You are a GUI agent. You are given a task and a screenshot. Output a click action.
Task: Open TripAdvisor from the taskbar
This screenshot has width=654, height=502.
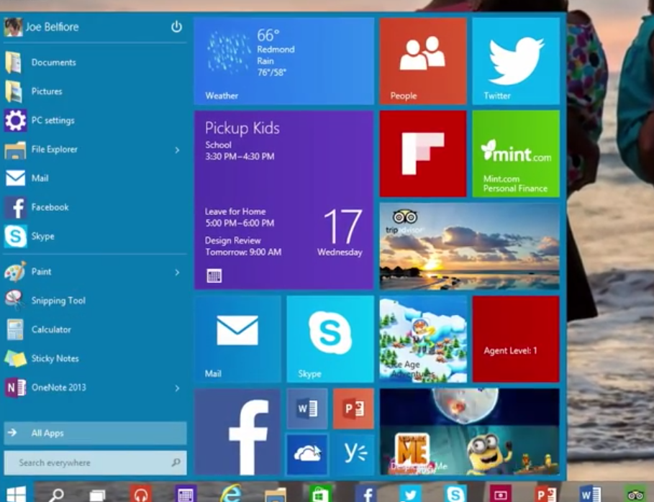(x=635, y=495)
